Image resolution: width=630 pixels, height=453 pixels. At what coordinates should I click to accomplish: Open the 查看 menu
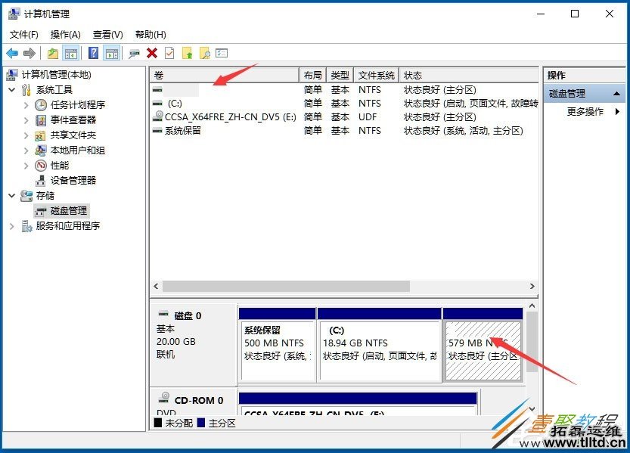107,34
